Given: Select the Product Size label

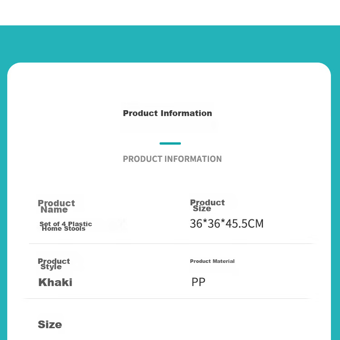Looking at the screenshot, I should pos(207,205).
